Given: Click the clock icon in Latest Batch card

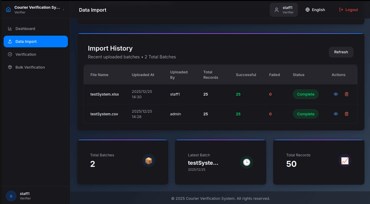Looking at the screenshot, I should pos(247,162).
